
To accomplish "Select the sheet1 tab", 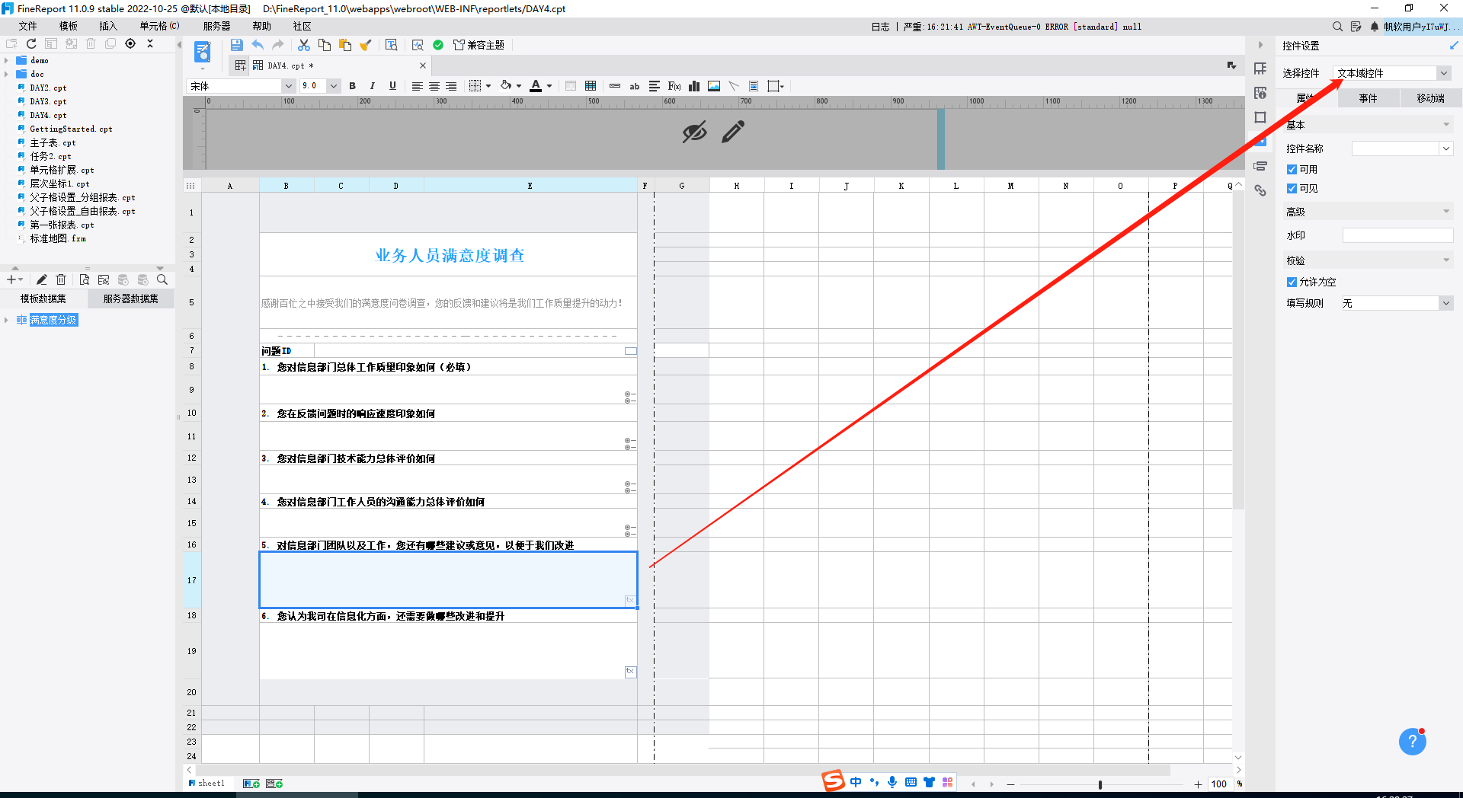I will (207, 783).
